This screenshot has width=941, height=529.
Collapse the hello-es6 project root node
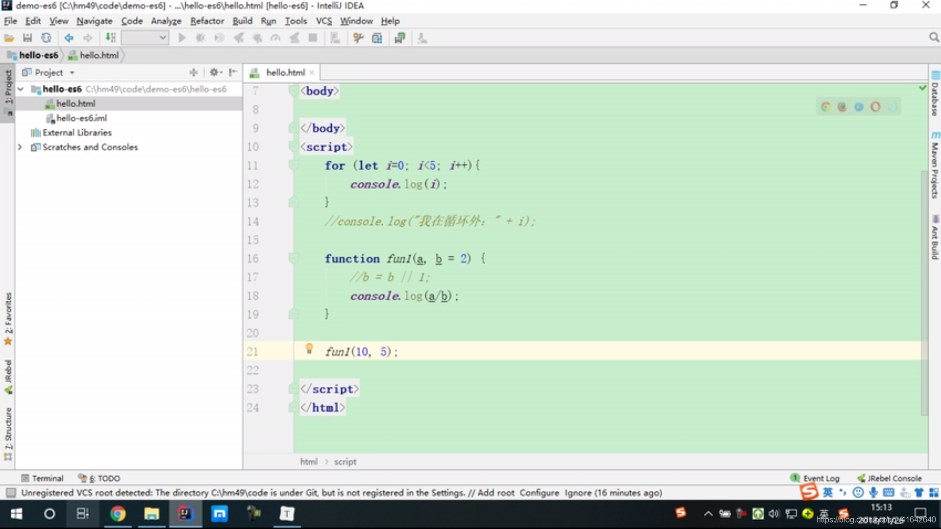[21, 89]
